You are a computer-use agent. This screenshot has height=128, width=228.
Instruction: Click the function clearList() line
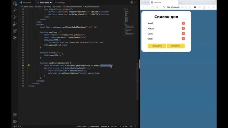51,53
